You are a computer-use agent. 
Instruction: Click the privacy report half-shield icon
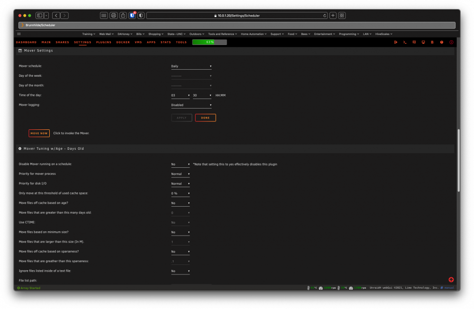click(141, 16)
